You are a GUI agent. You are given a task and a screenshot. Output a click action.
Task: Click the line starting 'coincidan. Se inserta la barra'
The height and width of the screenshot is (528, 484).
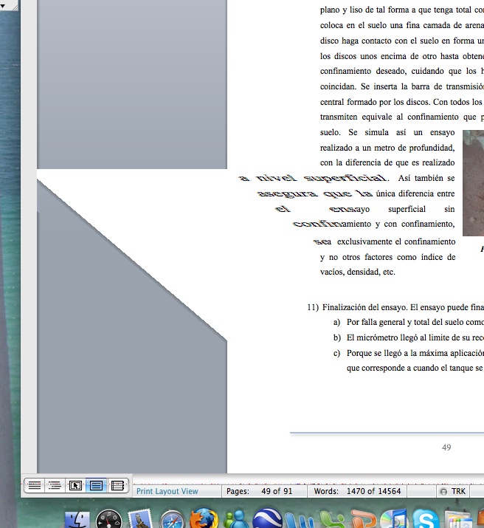coord(402,86)
